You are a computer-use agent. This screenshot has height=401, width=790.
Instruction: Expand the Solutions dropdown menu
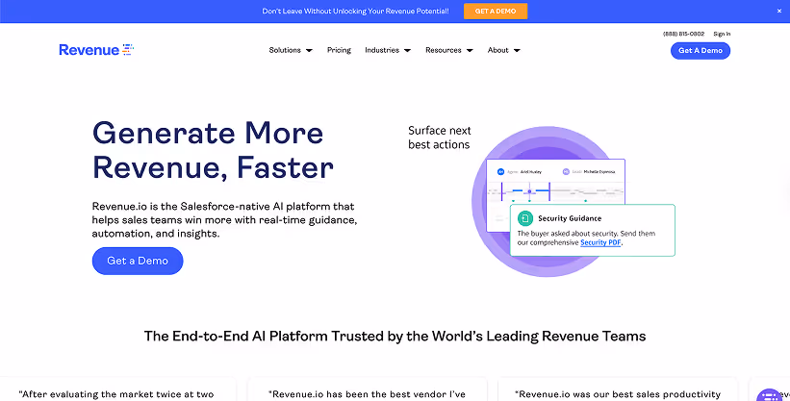click(291, 50)
